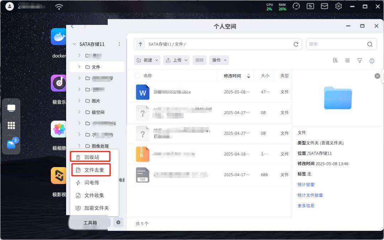Click the 大小 column header
The width and height of the screenshot is (384, 240).
click(265, 76)
